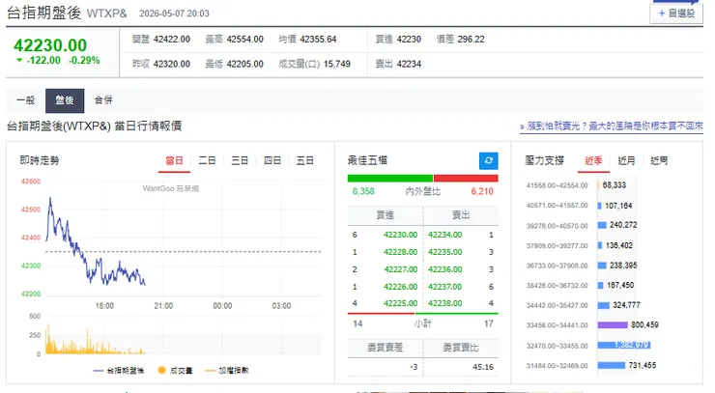Show the 五日 chart range
This screenshot has width=715, height=393.
(305, 161)
